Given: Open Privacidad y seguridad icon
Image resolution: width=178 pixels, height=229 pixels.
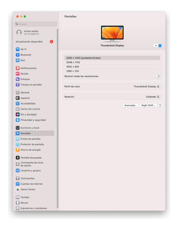Looking at the screenshot, I should [18, 120].
